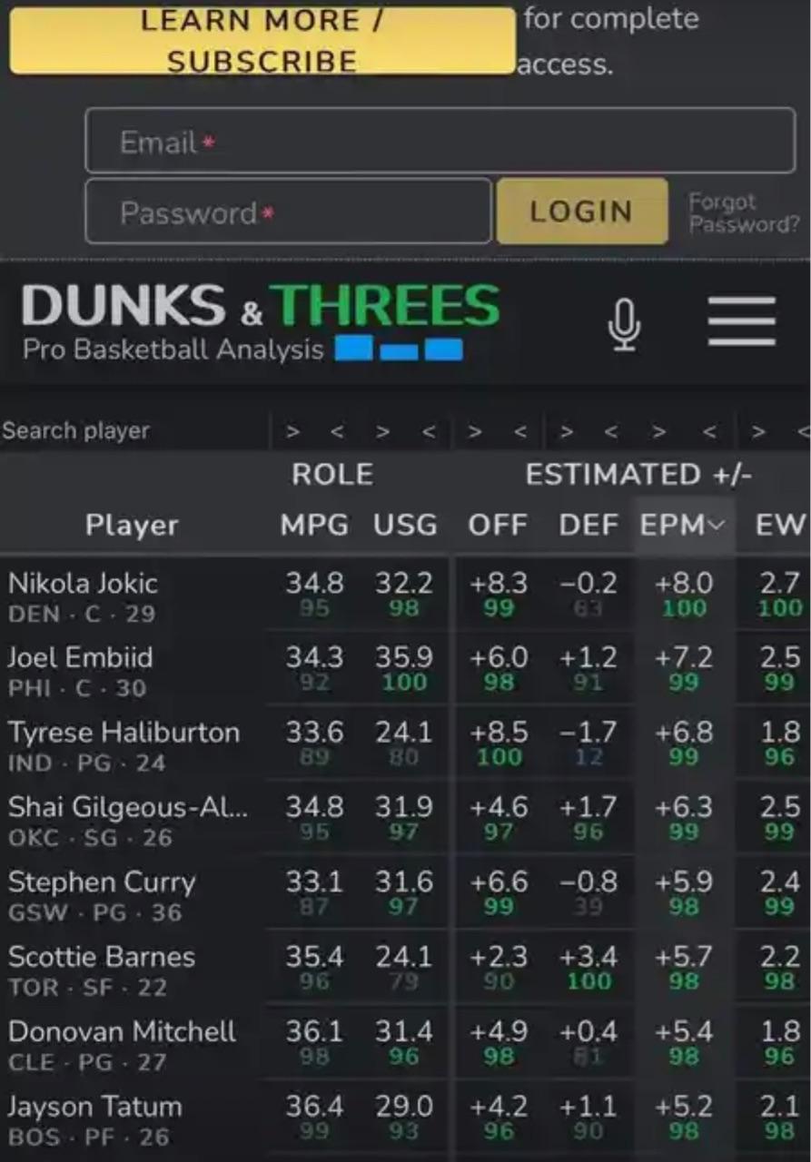Open Scottie Barnes player page
The height and width of the screenshot is (1162, 811).
(101, 956)
